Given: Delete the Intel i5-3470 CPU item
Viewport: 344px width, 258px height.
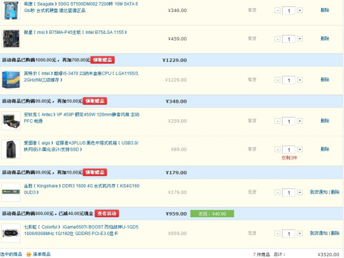Looking at the screenshot, I should pyautogui.click(x=325, y=80).
